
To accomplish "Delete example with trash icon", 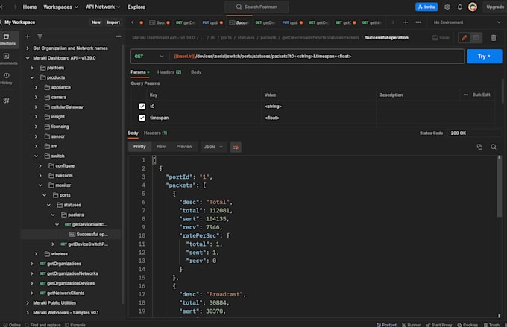I will point(494,38).
